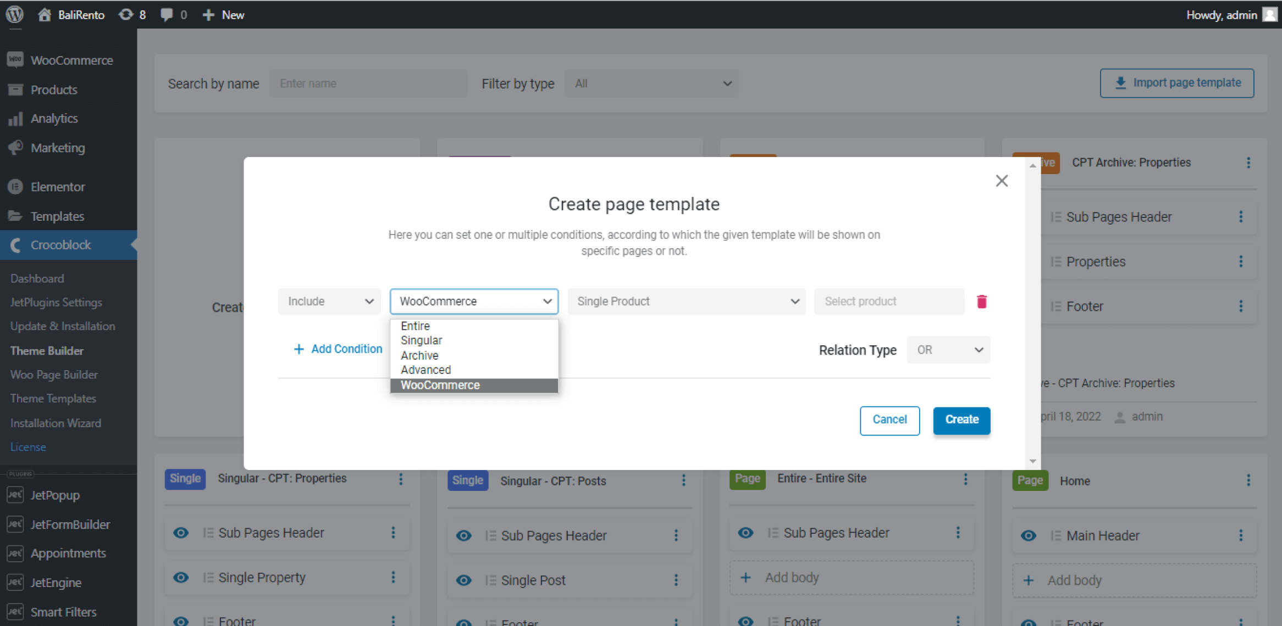Click the JetFormBuilder sidebar icon

click(15, 524)
